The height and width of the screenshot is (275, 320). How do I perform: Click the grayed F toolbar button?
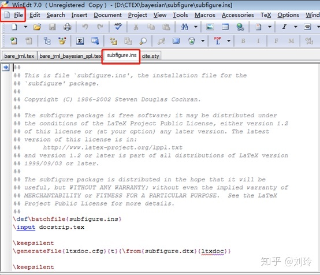click(x=276, y=41)
